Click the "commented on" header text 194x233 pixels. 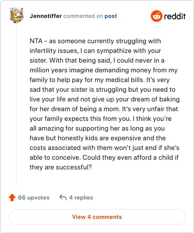point(83,16)
